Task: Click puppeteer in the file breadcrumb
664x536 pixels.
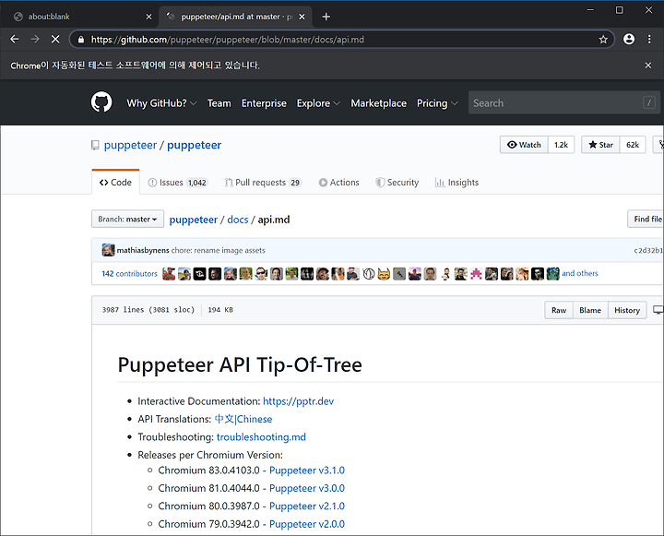Action: tap(193, 220)
